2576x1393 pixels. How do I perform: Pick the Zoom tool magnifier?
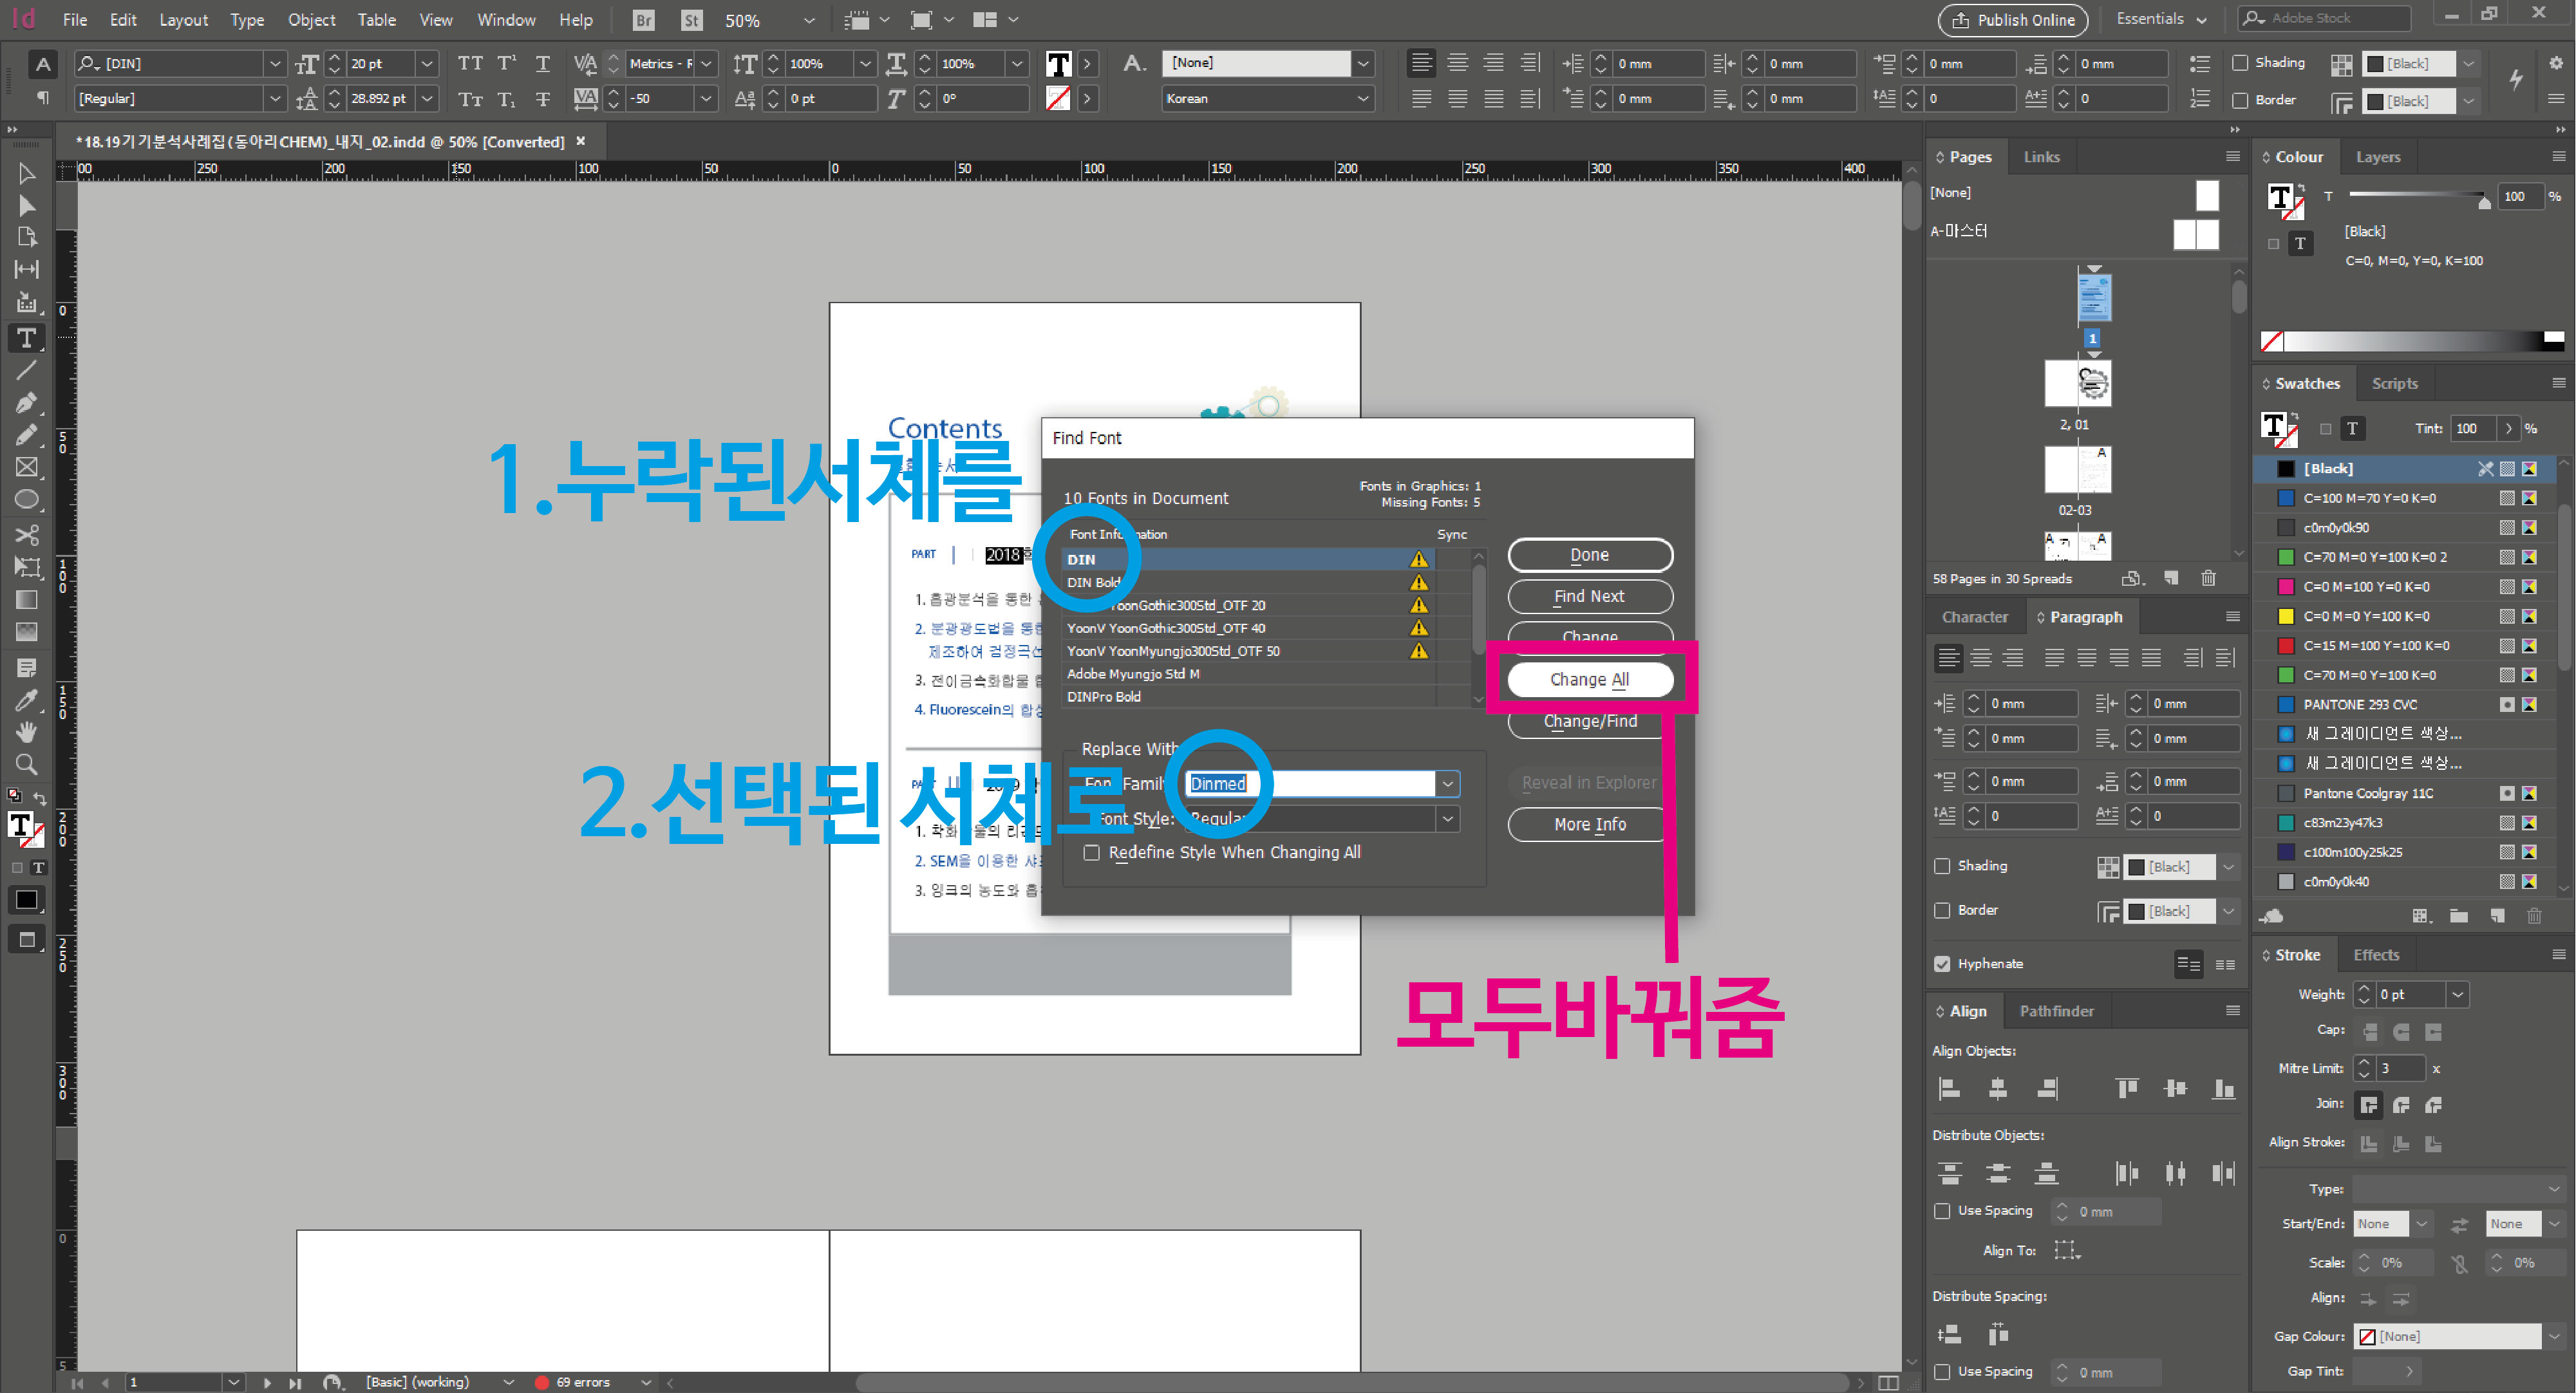pos(27,765)
